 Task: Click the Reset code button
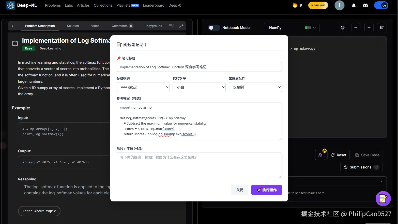point(339,155)
